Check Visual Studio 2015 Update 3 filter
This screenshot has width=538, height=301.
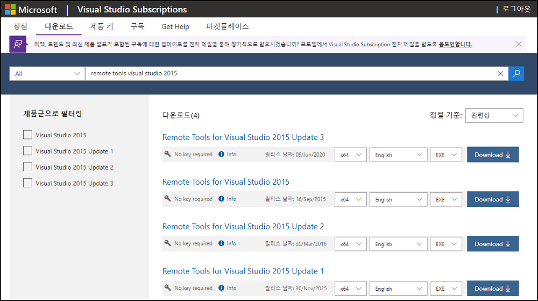(27, 183)
